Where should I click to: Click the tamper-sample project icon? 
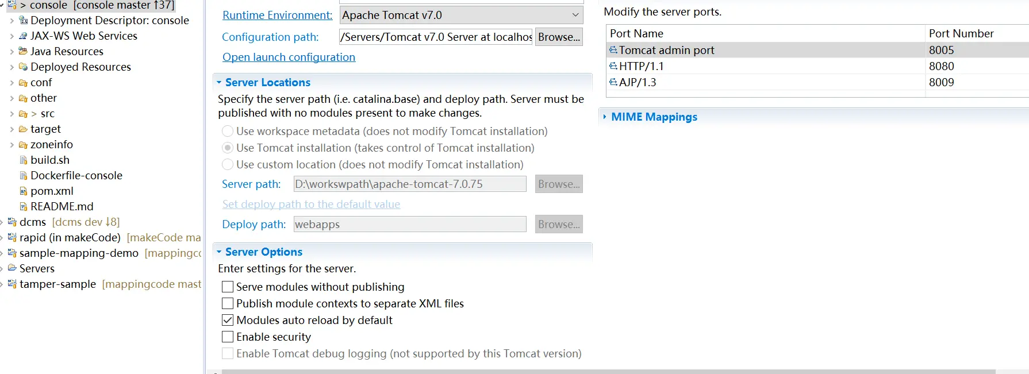[x=12, y=284]
